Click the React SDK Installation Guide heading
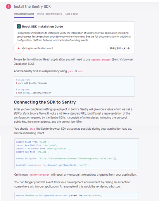This screenshot has width=159, height=201. tap(42, 26)
